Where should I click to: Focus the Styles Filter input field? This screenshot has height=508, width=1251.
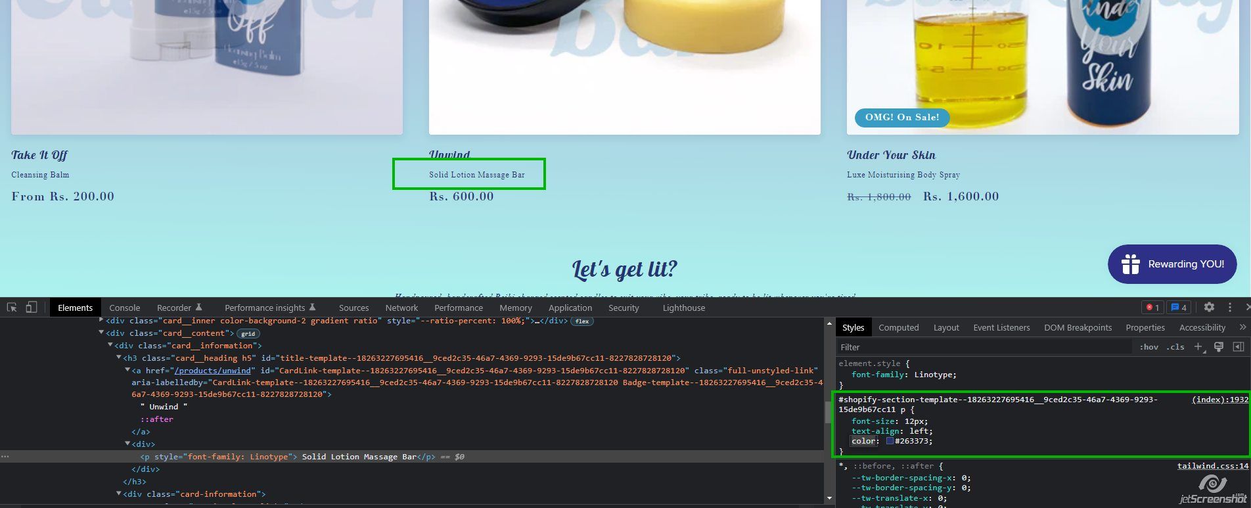(x=984, y=347)
